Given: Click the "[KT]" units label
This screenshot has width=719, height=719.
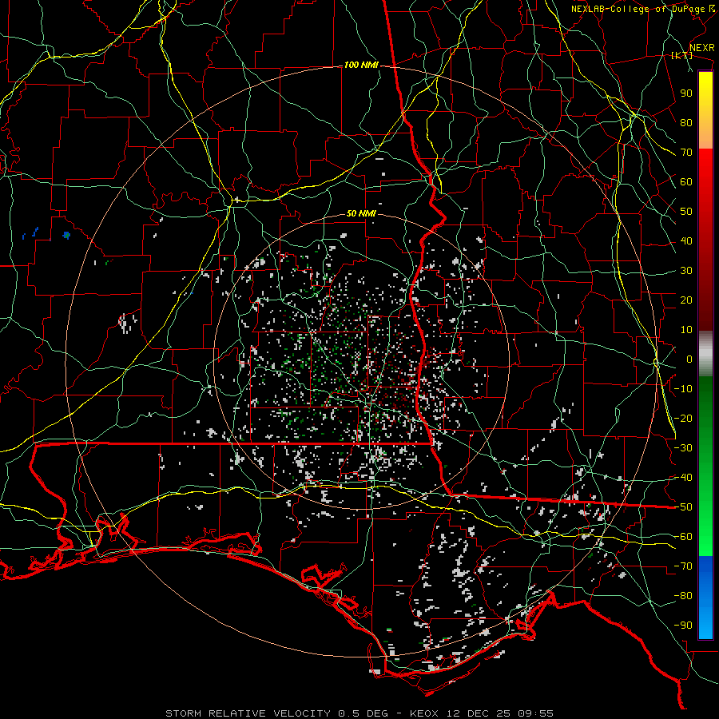Looking at the screenshot, I should point(682,55).
